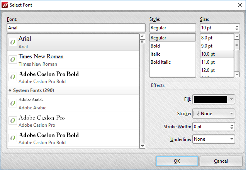Select Adobe Caslon Pro Bold under System Fonts
The image size is (246, 170).
(x=73, y=138)
